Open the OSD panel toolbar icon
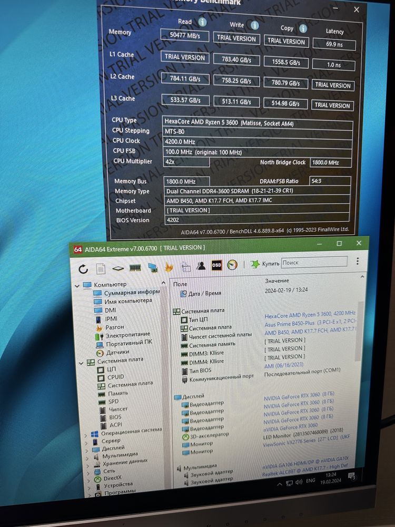 pyautogui.click(x=216, y=265)
